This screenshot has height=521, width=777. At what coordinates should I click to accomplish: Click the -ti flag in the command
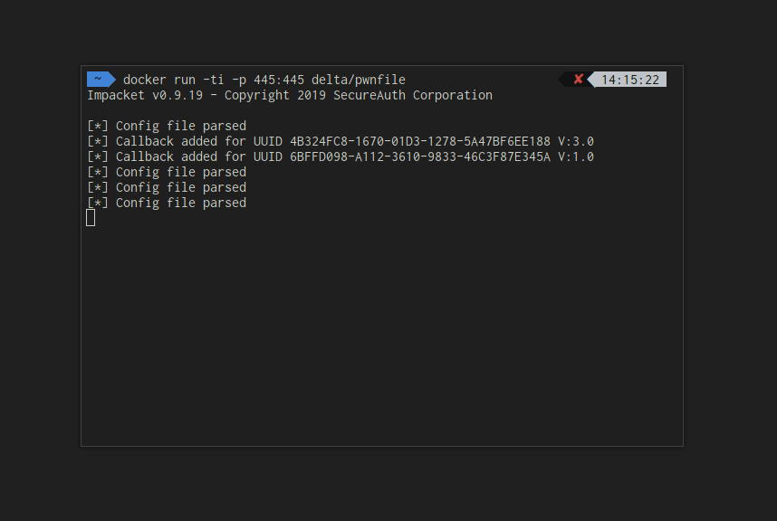[x=213, y=80]
